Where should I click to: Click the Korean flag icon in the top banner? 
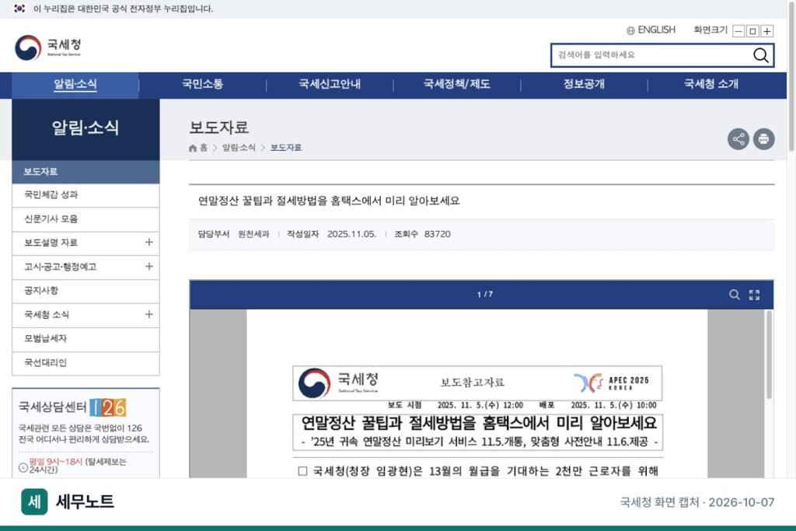[19, 9]
